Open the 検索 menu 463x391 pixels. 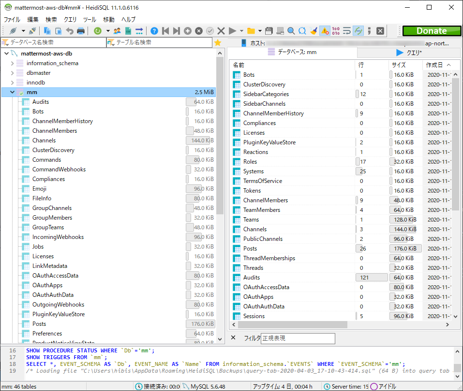tap(51, 19)
